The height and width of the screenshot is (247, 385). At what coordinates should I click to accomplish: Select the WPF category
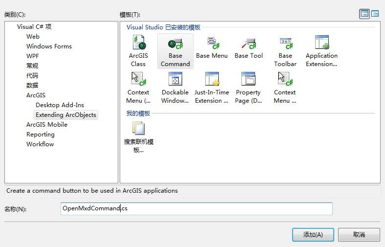(x=33, y=56)
